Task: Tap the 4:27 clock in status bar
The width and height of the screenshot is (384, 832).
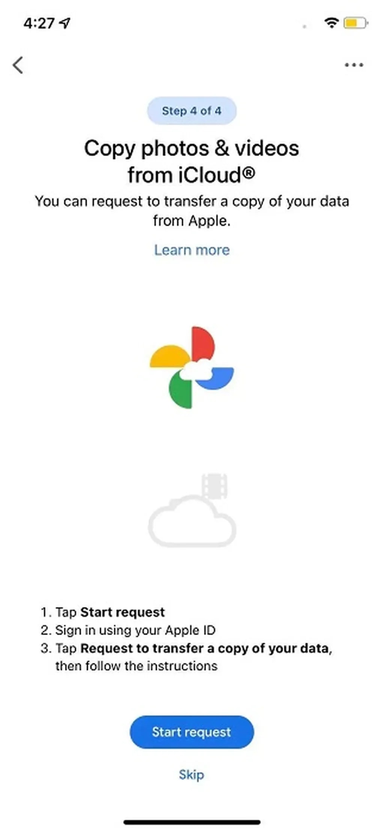Action: (x=39, y=23)
